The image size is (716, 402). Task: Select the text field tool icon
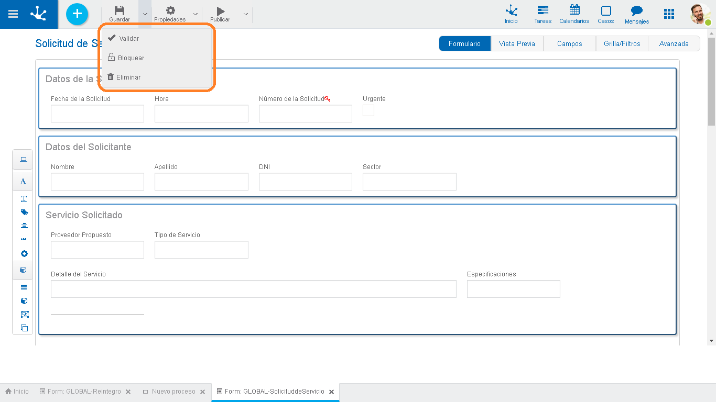pos(24,198)
